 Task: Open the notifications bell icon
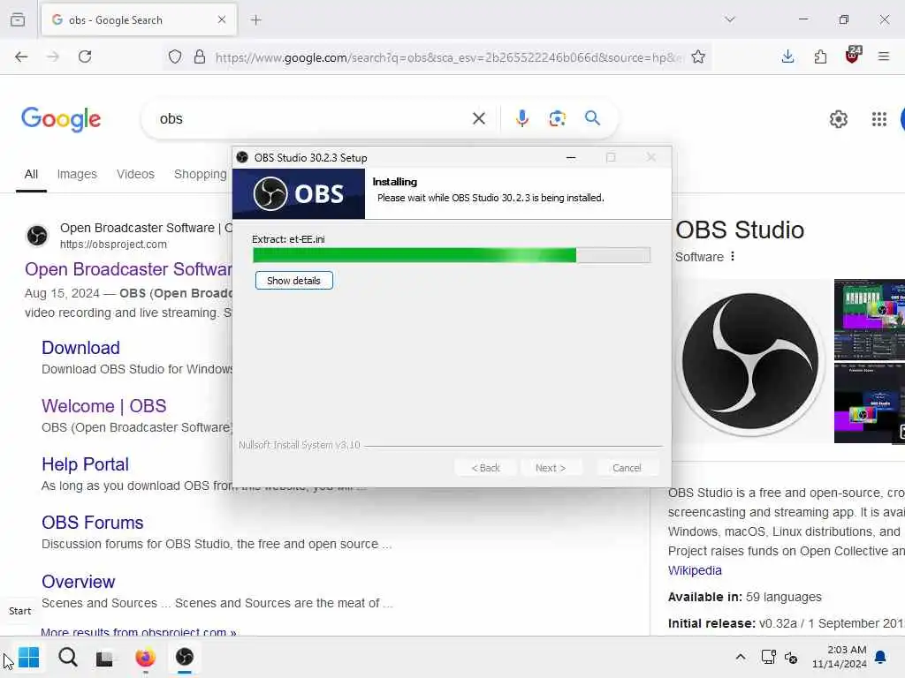(881, 657)
